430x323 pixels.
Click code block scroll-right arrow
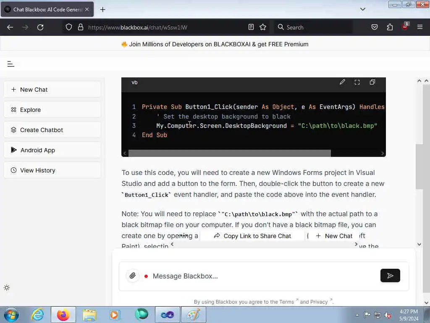tap(382, 153)
